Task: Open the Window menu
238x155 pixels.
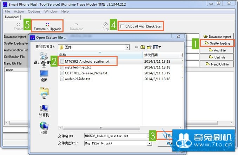Action: (51, 11)
